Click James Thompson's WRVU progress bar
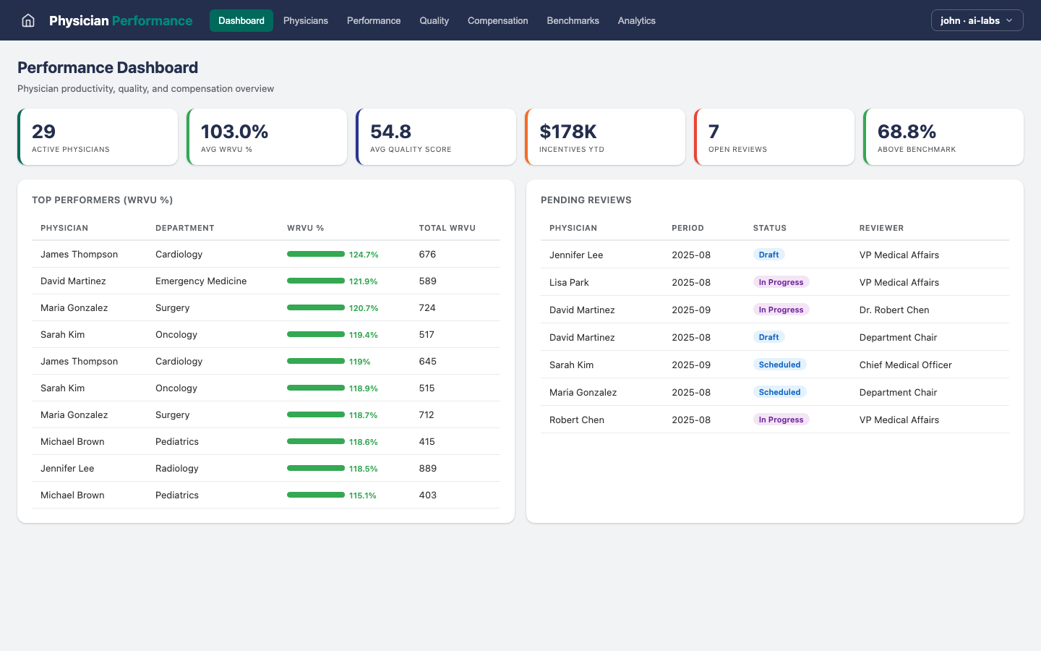This screenshot has height=651, width=1041. [316, 254]
